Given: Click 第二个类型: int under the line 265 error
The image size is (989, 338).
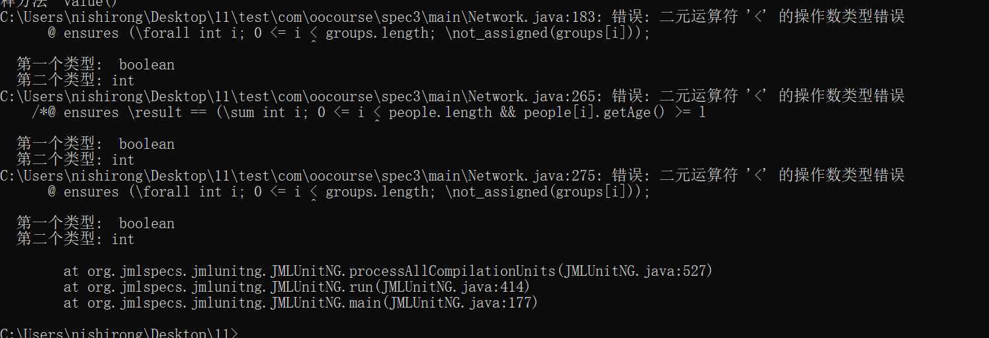Looking at the screenshot, I should pos(75,160).
